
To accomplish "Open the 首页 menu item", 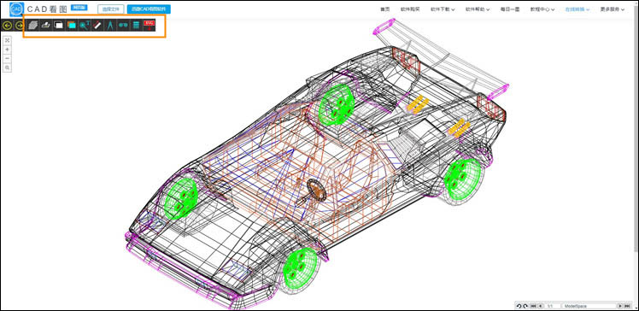I will tap(385, 9).
